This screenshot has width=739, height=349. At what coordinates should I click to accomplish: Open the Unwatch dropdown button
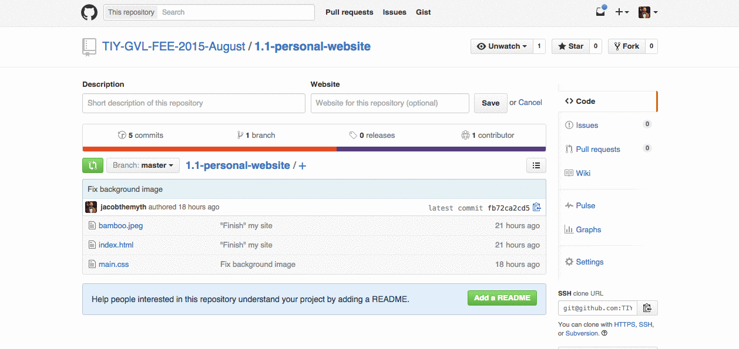[502, 46]
